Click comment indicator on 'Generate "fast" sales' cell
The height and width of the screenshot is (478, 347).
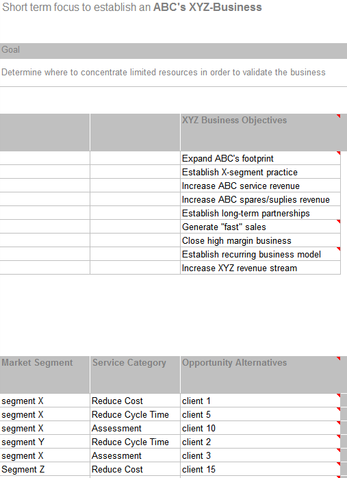click(x=339, y=222)
